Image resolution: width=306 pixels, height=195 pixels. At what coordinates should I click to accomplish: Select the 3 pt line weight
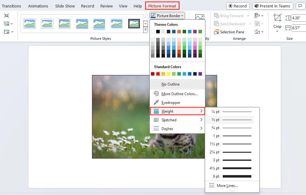pos(232,160)
